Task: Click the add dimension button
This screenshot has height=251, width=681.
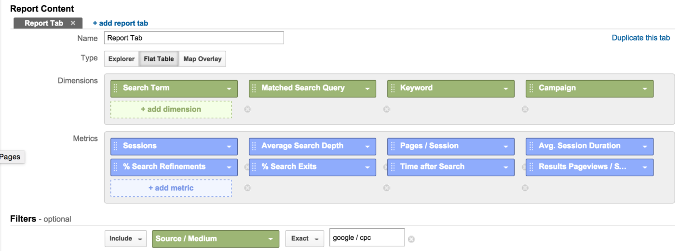Action: click(171, 110)
